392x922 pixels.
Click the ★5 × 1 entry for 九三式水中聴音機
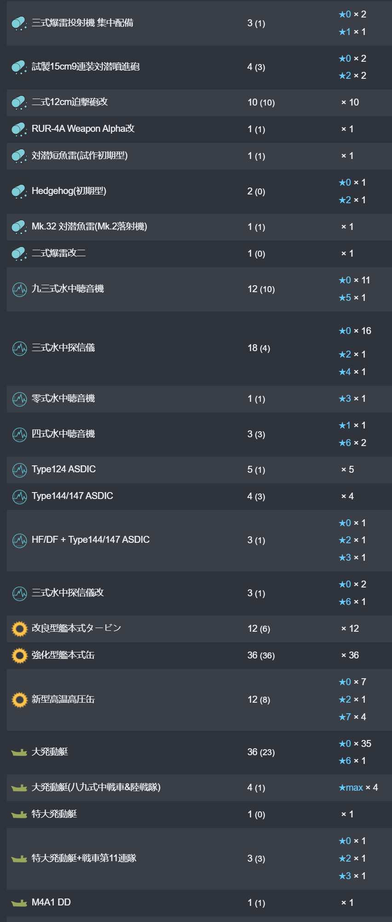[x=352, y=298]
